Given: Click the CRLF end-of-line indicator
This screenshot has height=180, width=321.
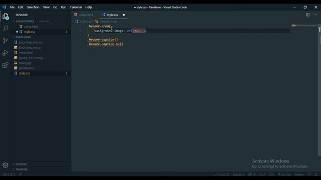Looking at the screenshot, I should 262,174.
